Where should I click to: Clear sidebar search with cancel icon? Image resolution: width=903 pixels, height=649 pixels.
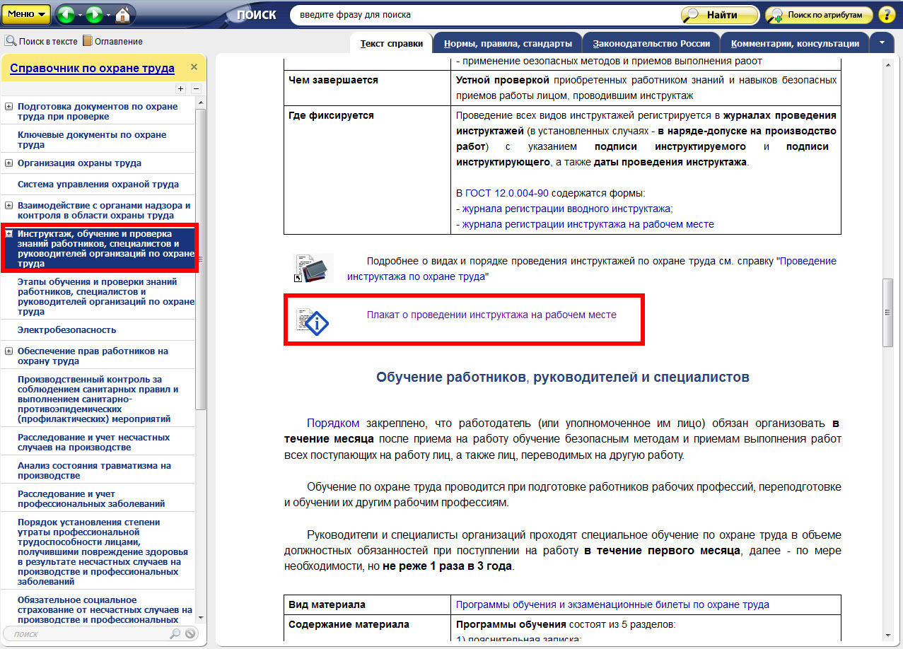coord(190,634)
